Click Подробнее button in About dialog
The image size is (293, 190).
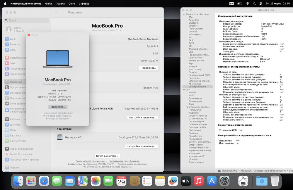57,107
